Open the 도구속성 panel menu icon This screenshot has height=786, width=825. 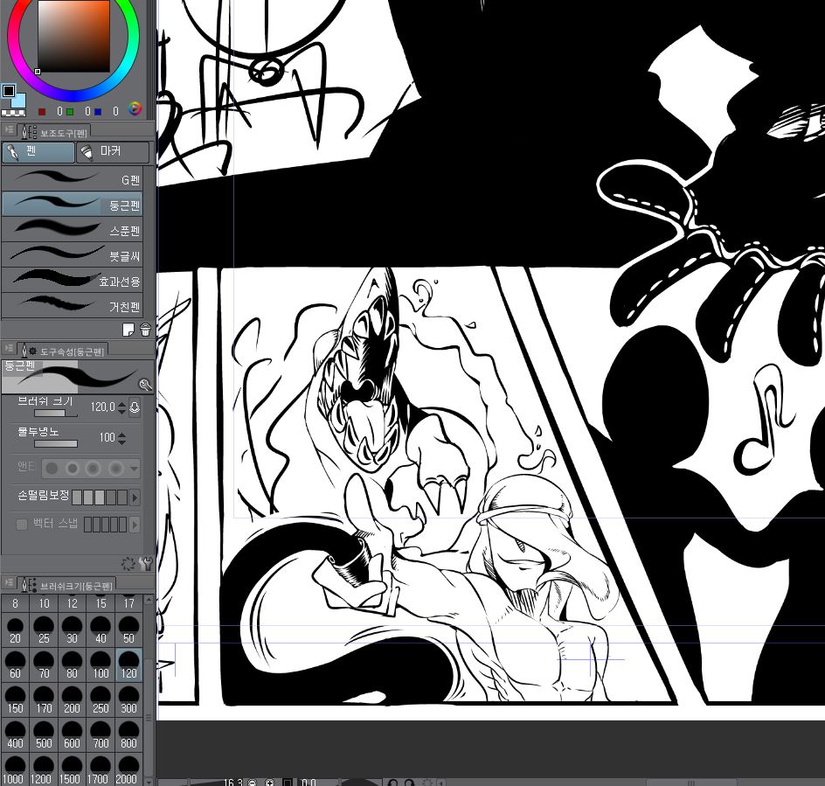click(9, 348)
